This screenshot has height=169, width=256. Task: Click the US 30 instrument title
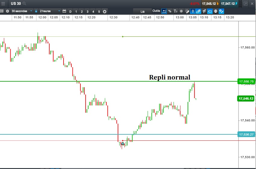click(x=16, y=4)
